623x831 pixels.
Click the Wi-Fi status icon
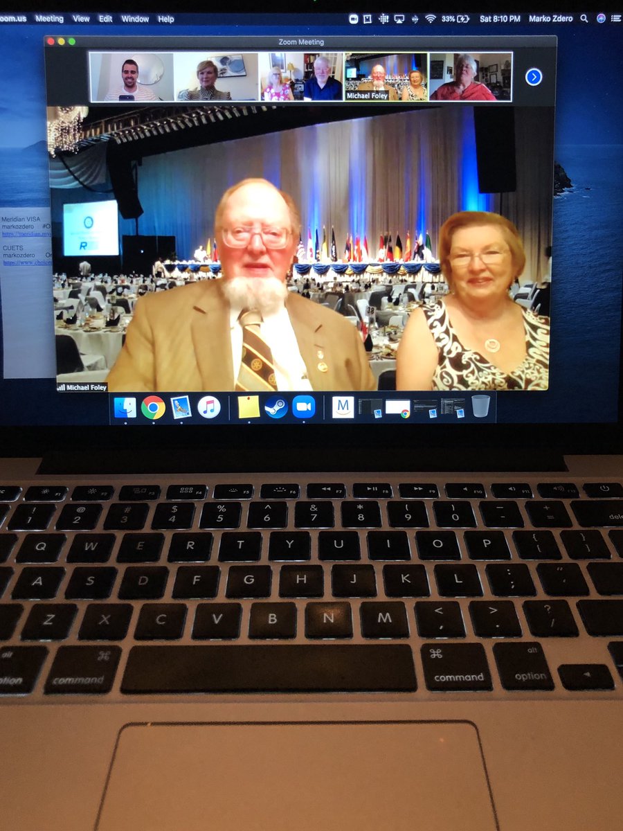coord(431,19)
